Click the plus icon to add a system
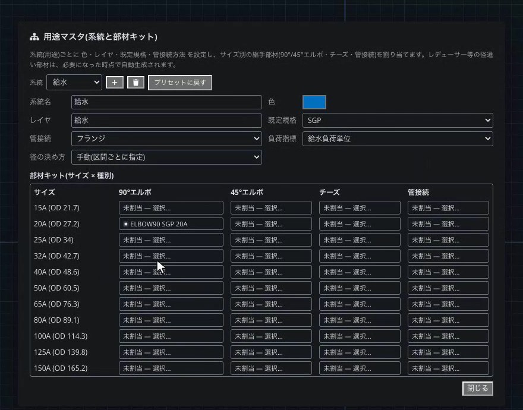 click(x=114, y=83)
